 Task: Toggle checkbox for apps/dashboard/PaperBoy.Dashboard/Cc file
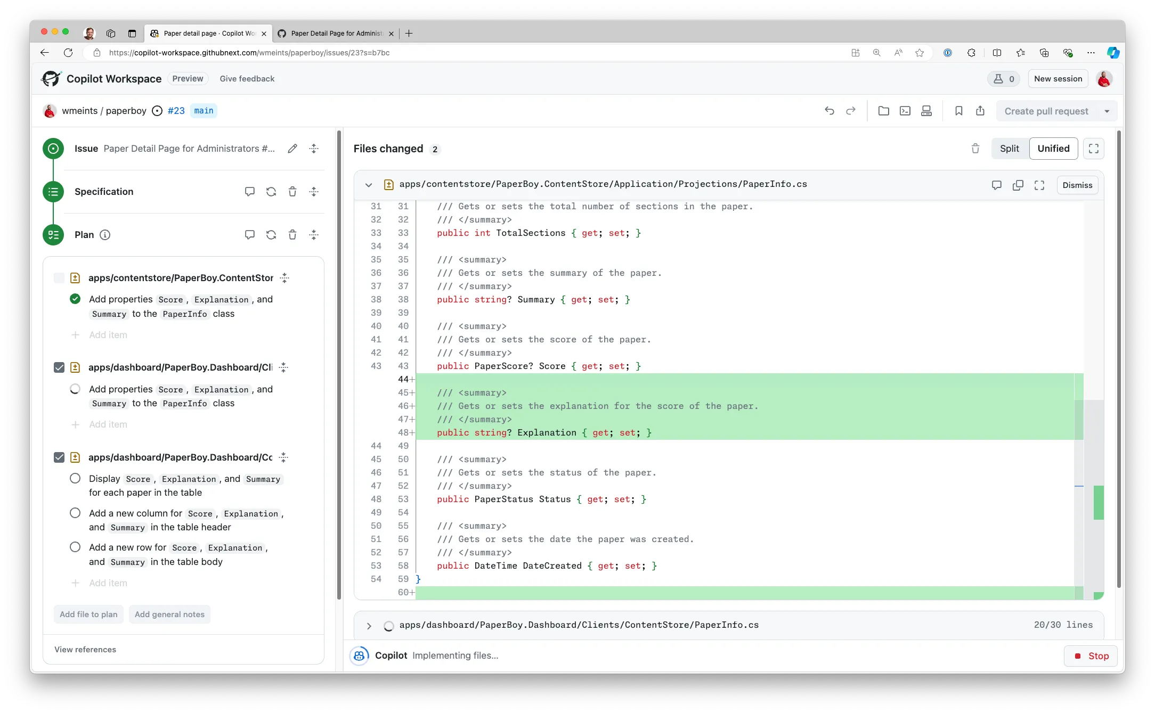pyautogui.click(x=59, y=457)
